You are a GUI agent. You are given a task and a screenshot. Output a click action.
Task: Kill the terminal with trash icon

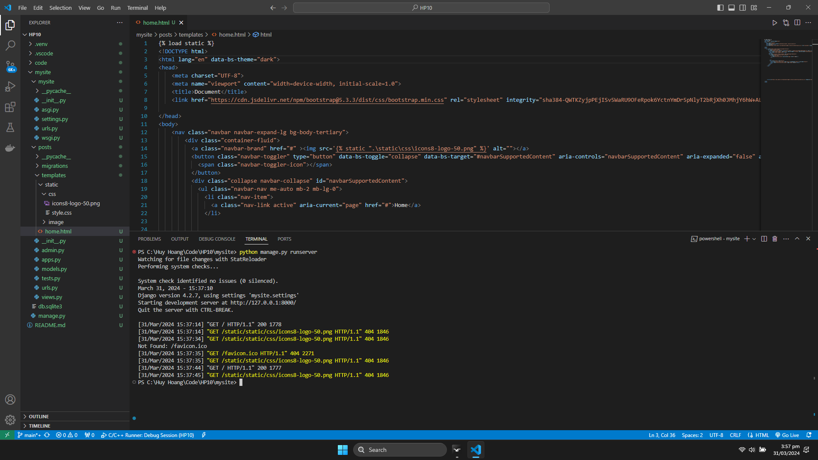(x=775, y=239)
